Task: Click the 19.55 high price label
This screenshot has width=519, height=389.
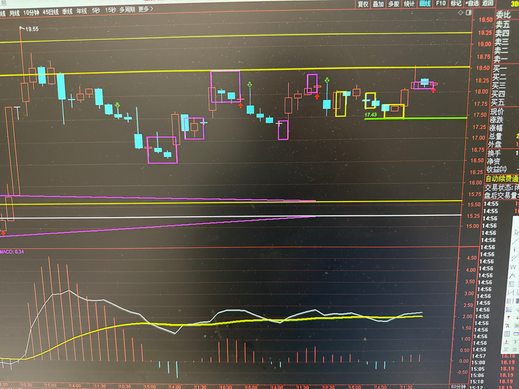Action: pyautogui.click(x=31, y=29)
